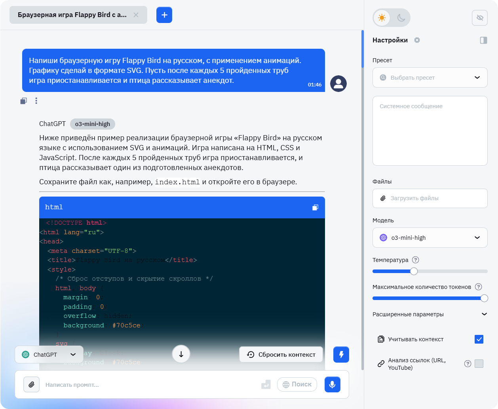Click the Настройки heading
498x409 pixels.
[x=390, y=40]
